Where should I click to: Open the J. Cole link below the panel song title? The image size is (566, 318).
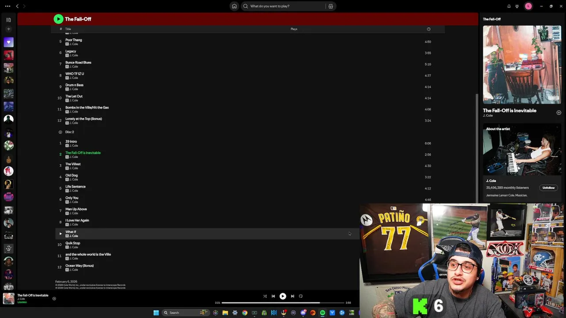(488, 116)
